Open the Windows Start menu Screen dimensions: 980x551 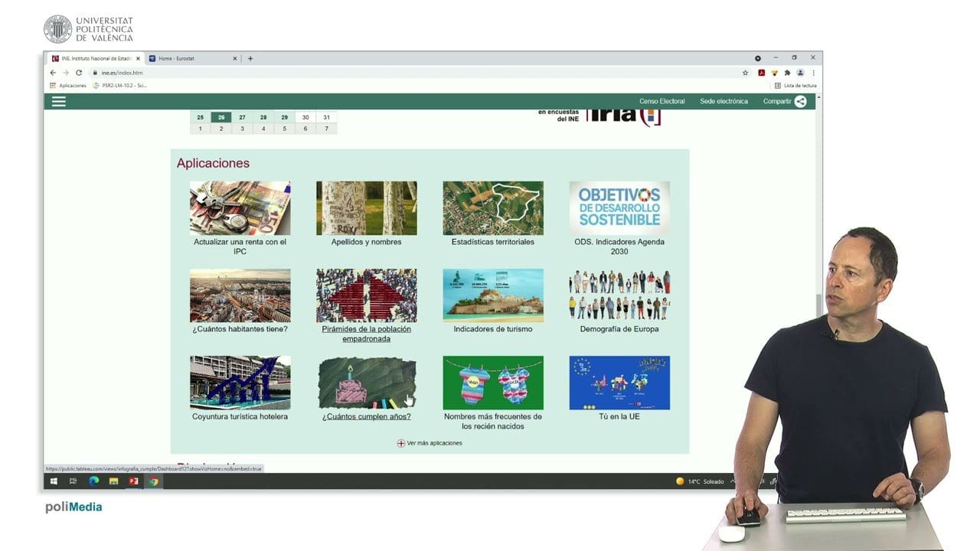coord(54,481)
